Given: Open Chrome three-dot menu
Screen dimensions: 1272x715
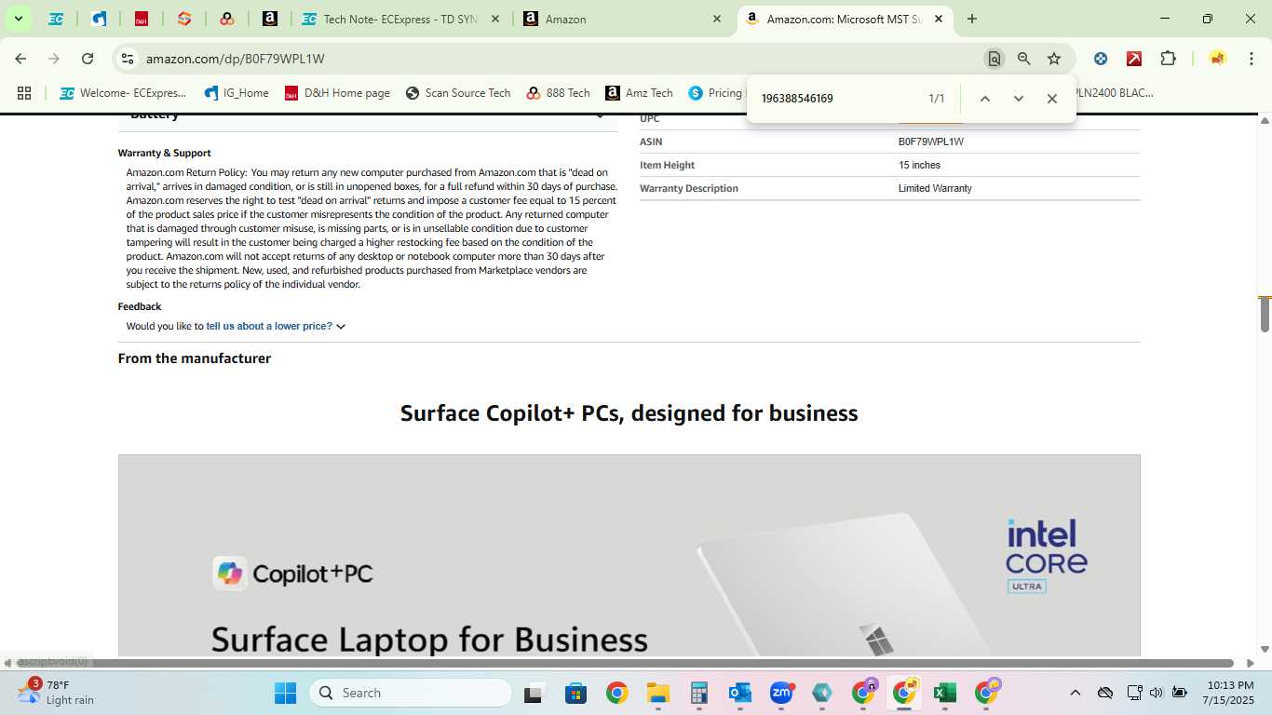Looking at the screenshot, I should click(1250, 59).
